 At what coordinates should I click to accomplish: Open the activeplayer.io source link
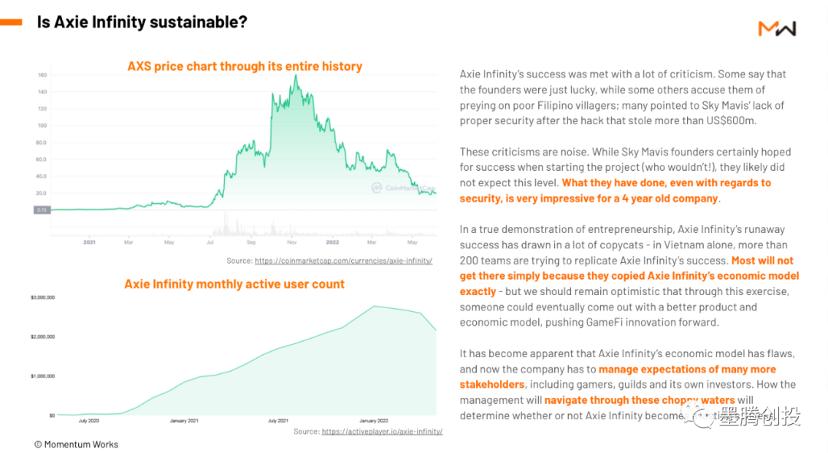pos(382,432)
